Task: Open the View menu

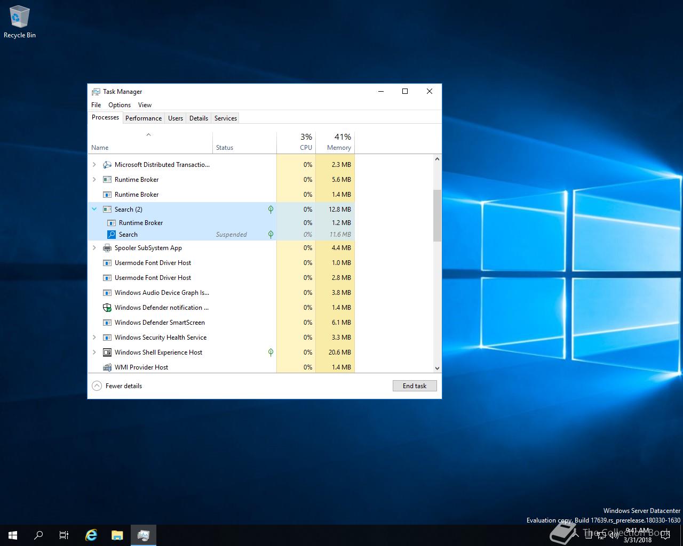Action: click(145, 105)
